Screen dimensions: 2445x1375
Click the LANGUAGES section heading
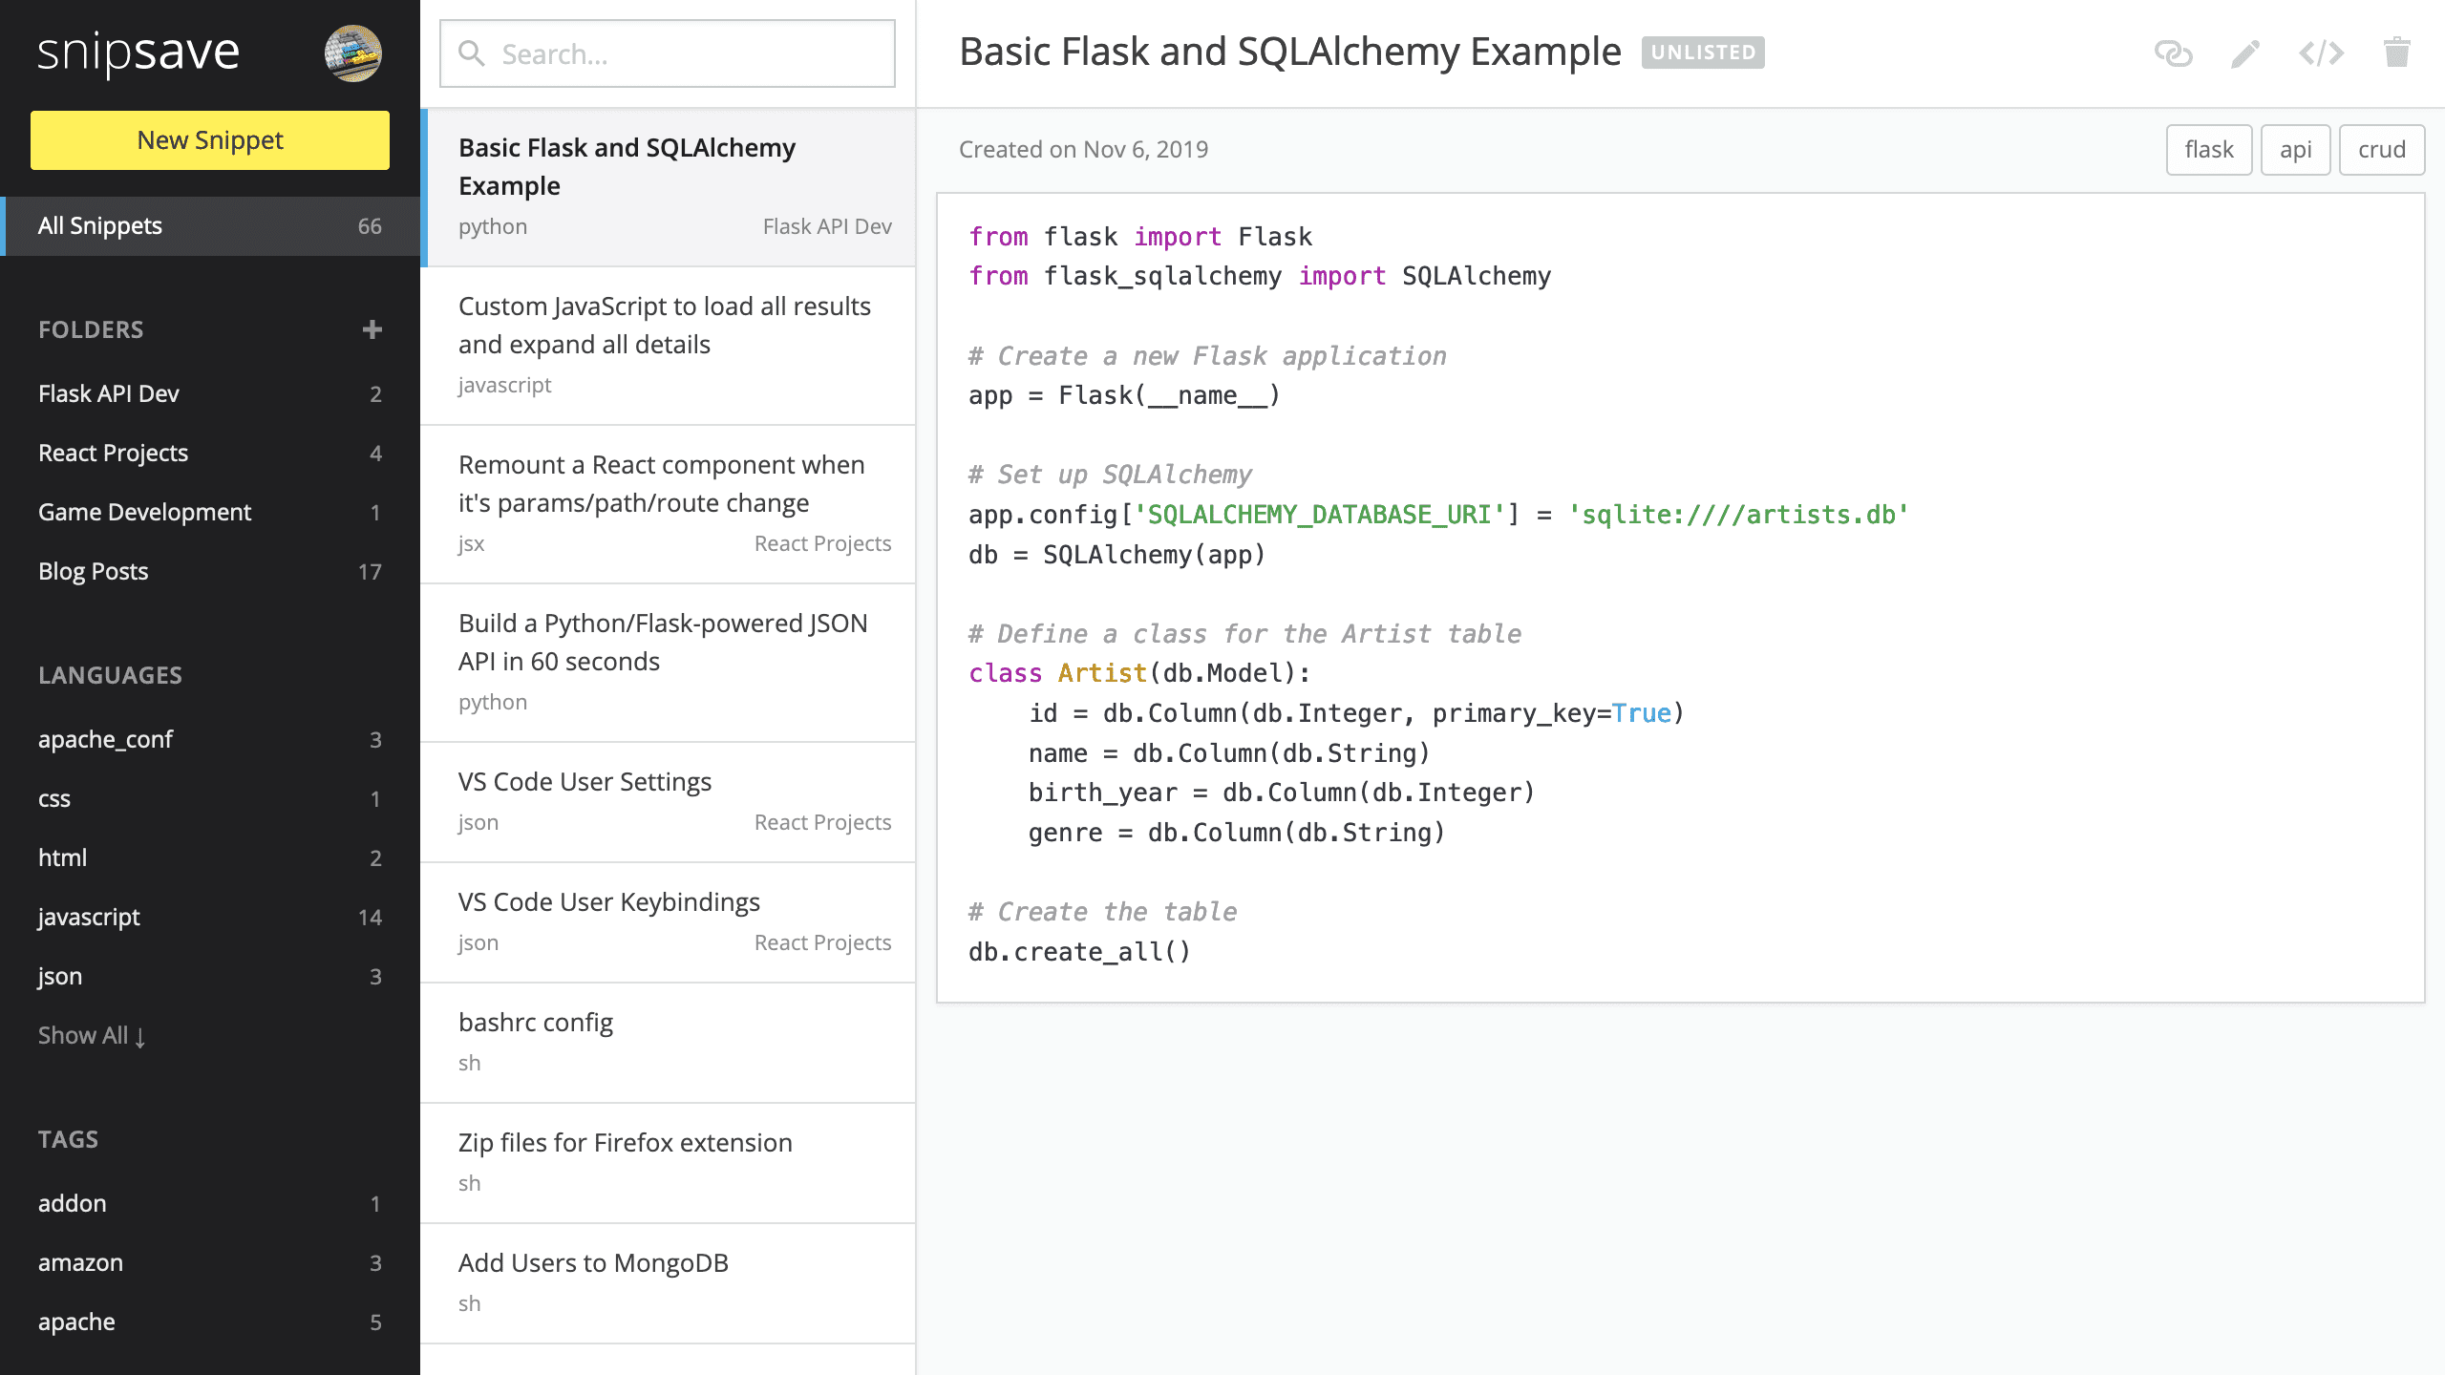click(110, 675)
